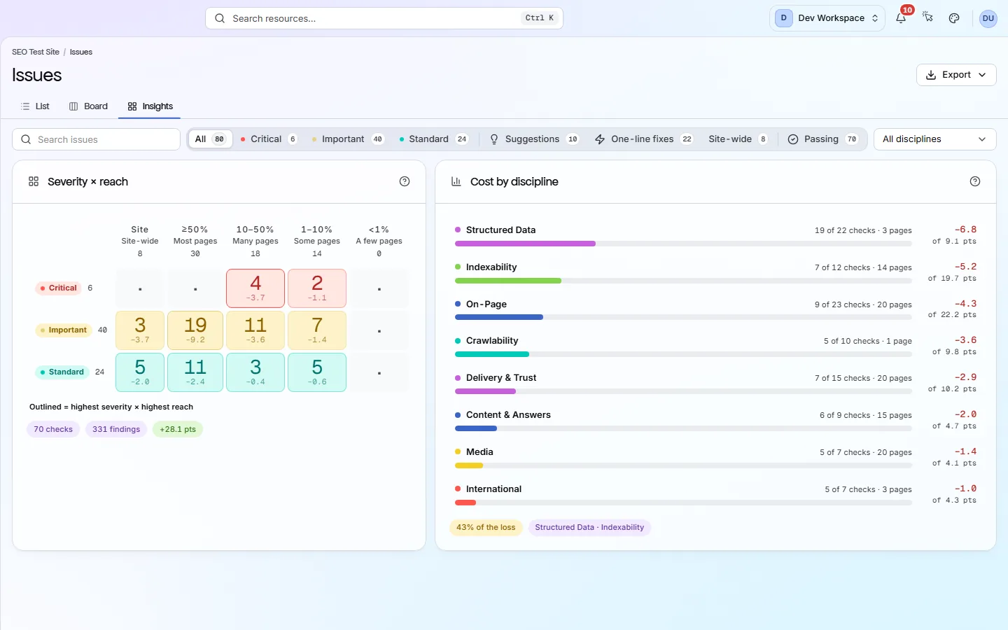Screen dimensions: 1008x630
Task: Click the Indexability cost bar
Action: pyautogui.click(x=683, y=281)
